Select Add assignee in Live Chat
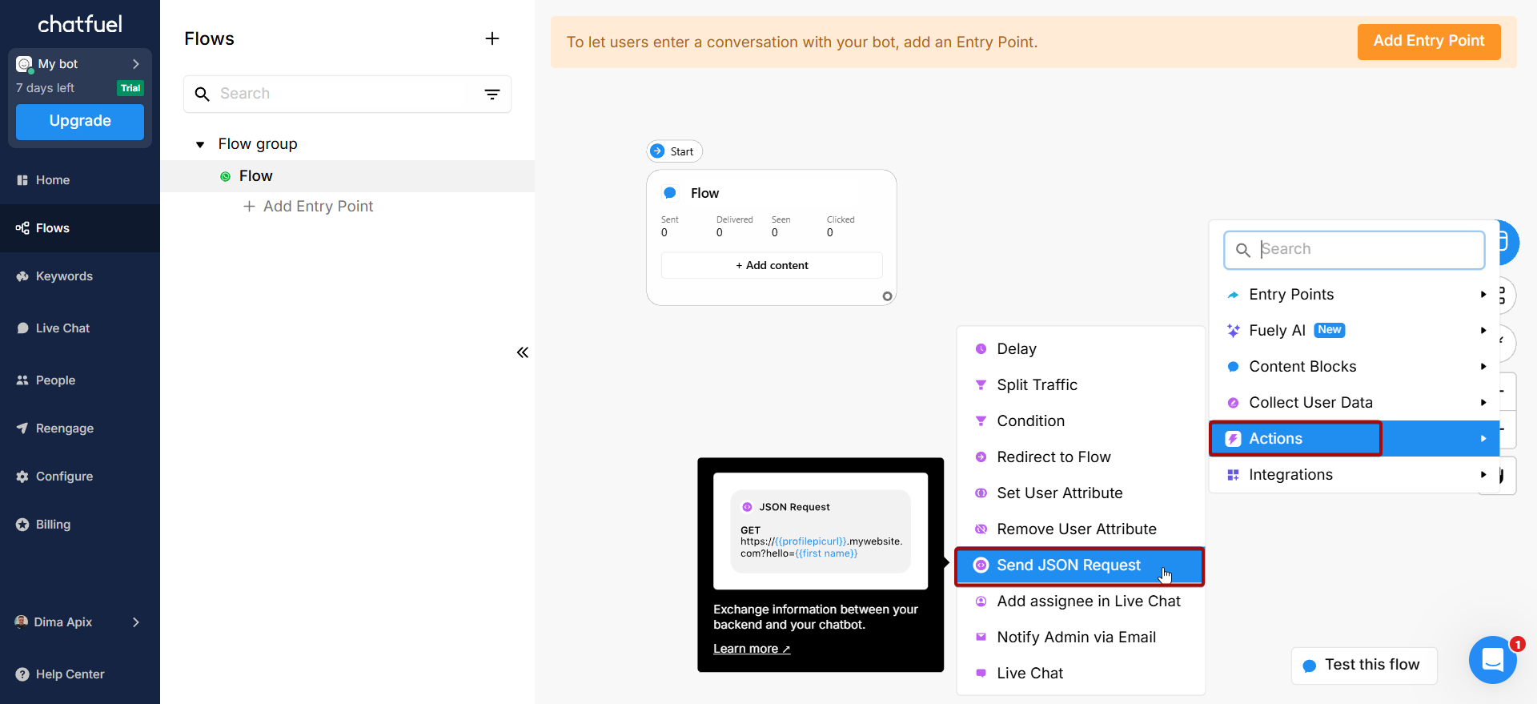Viewport: 1537px width, 704px height. (x=1080, y=601)
